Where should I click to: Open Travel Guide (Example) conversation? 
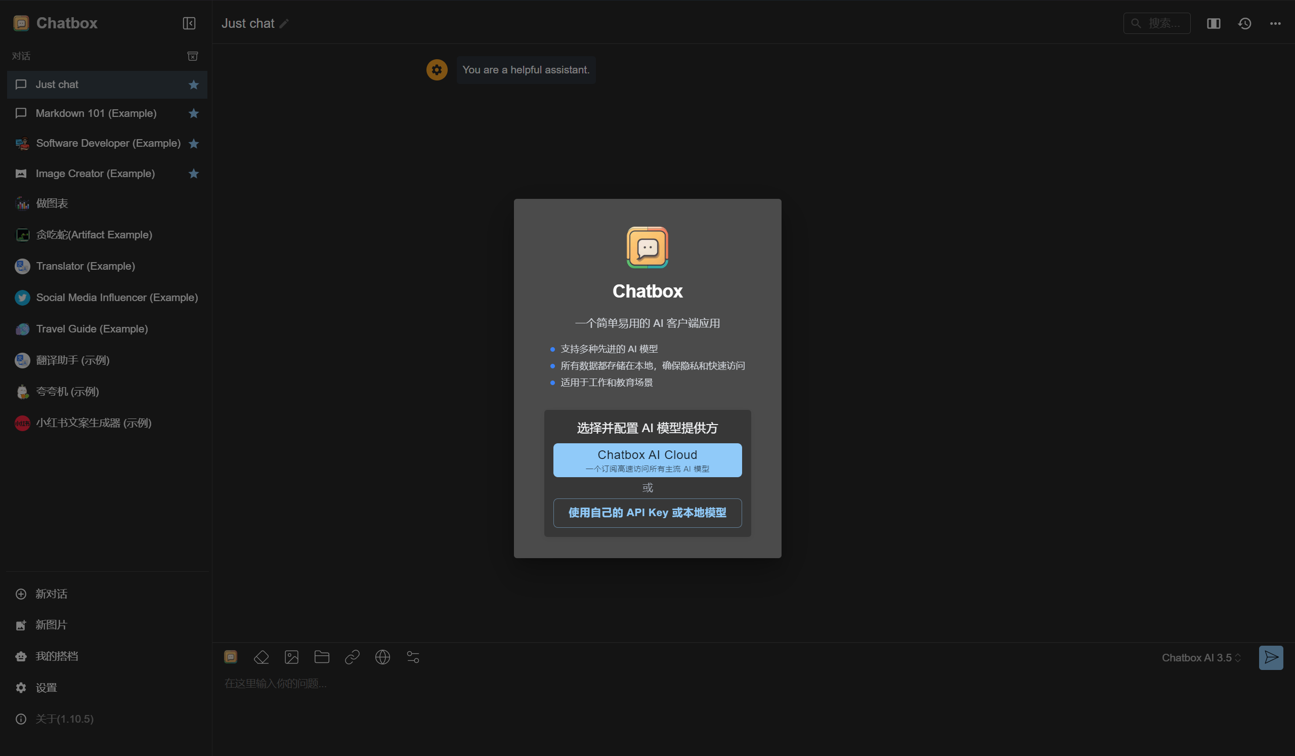pos(107,329)
